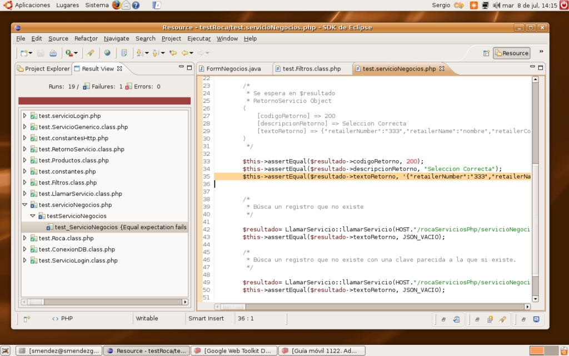Switch to the FormNegocios.java tab
Viewport: 569px width, 356px height.
[233, 68]
